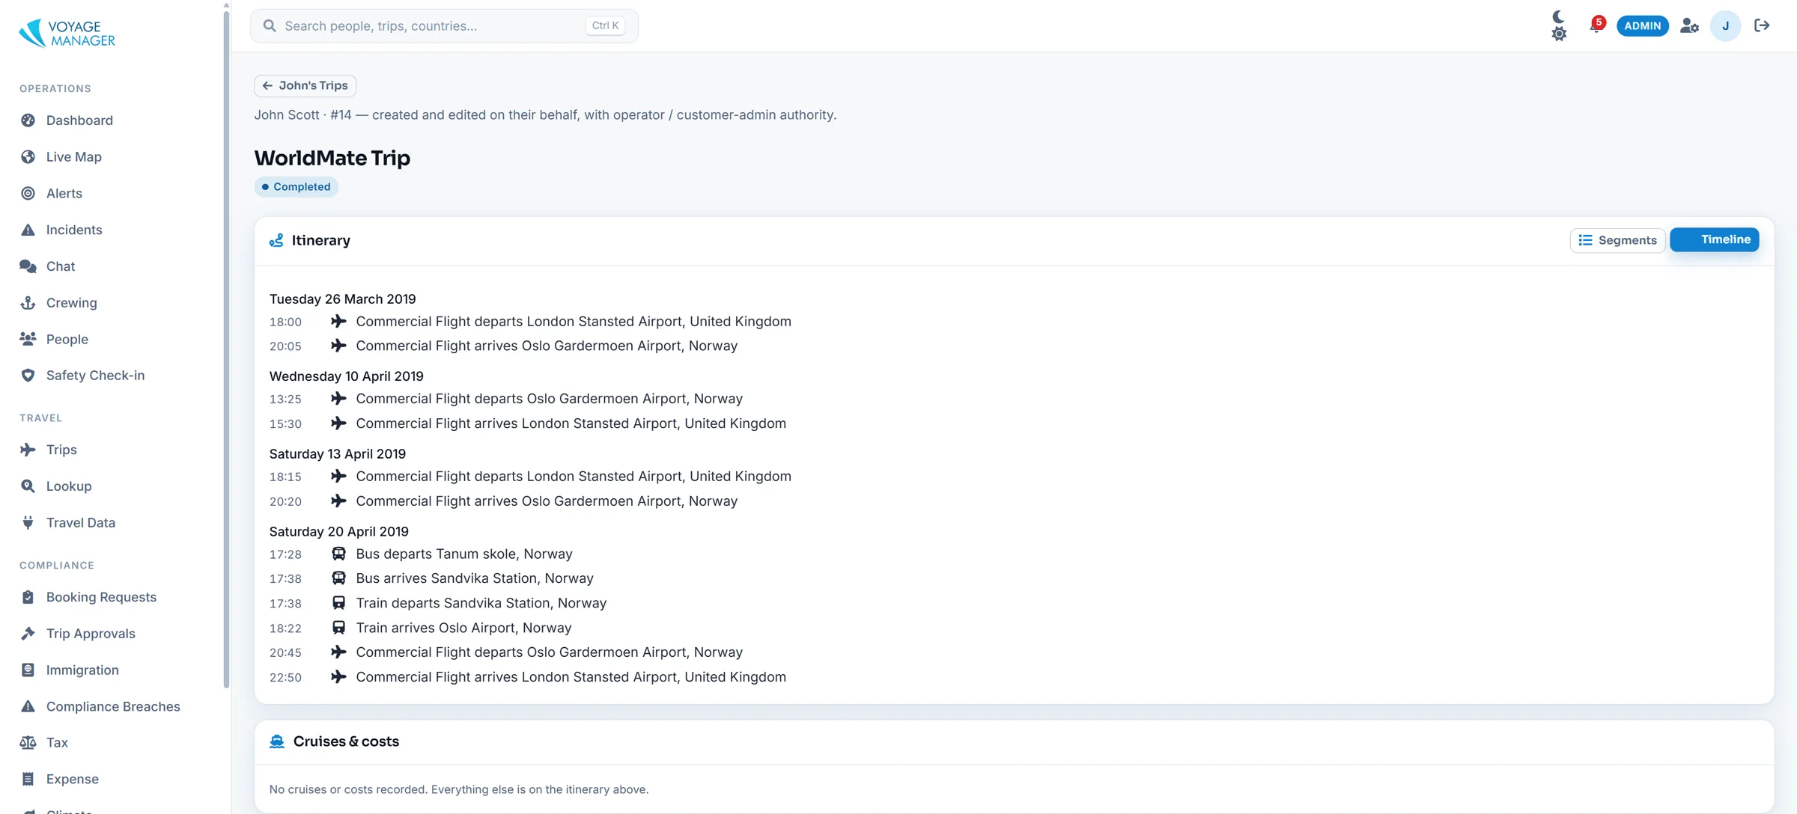Select the 18:15 flight departs London row
Screen dimensions: 1797x814
[530, 477]
